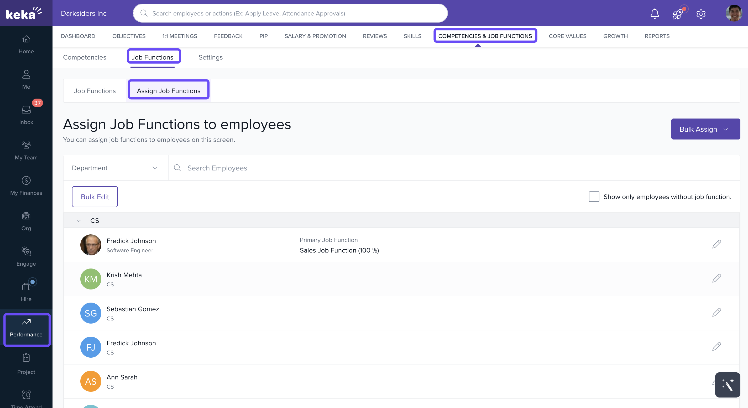The image size is (748, 408).
Task: Open notifications bell icon
Action: point(654,13)
